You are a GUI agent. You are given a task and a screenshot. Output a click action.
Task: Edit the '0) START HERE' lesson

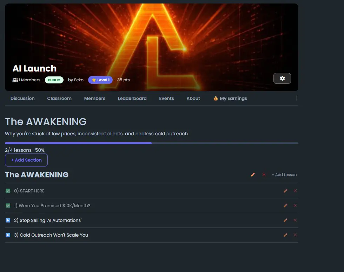285,191
